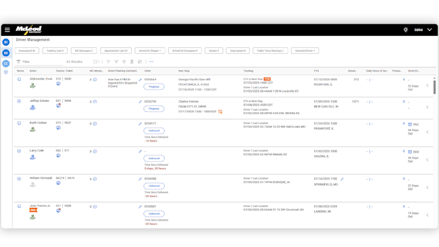The width and height of the screenshot is (439, 247).
Task: Open the third light-blue sidebar shortcut icon
Action: click(x=6, y=63)
